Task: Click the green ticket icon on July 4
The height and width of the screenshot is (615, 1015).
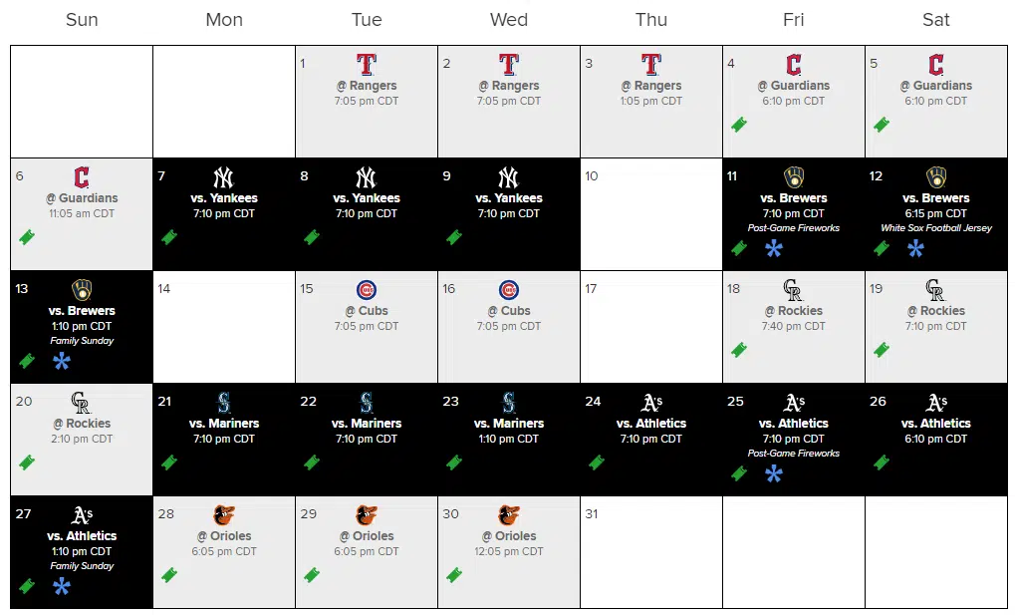Action: coord(739,125)
